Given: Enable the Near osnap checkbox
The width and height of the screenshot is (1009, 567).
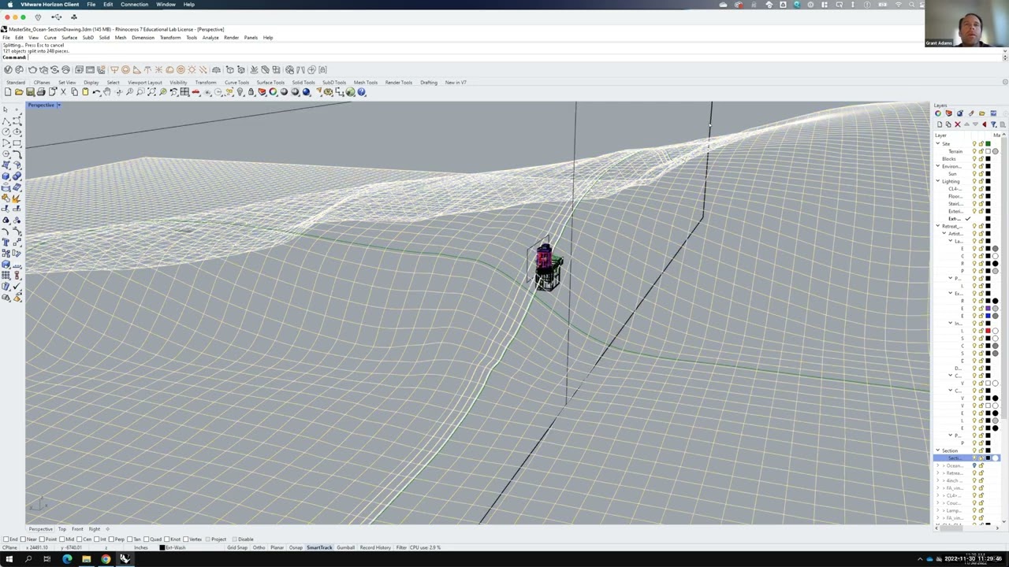Looking at the screenshot, I should [x=24, y=539].
